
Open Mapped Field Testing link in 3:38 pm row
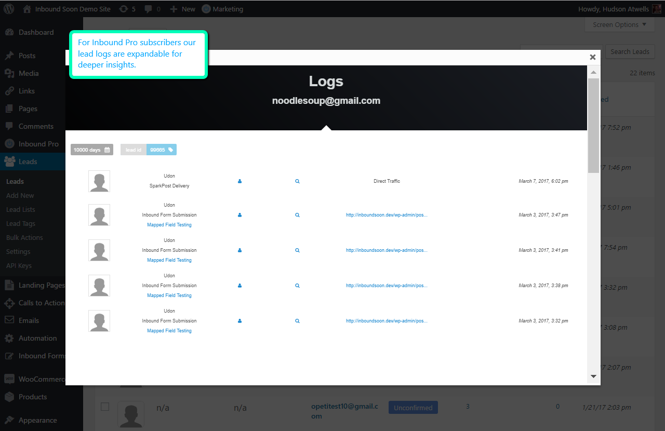pyautogui.click(x=169, y=295)
